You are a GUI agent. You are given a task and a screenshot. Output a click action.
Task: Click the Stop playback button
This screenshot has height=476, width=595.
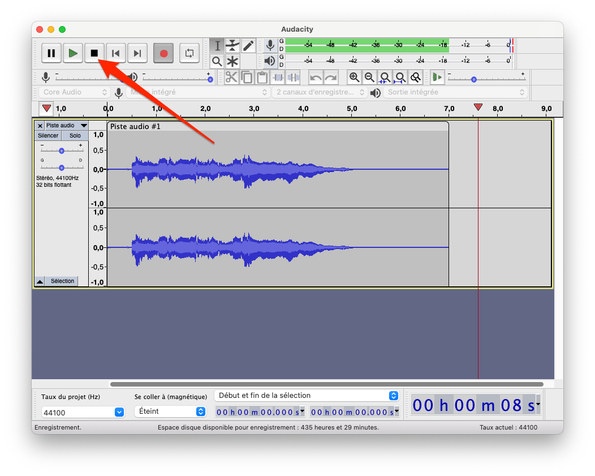point(94,53)
